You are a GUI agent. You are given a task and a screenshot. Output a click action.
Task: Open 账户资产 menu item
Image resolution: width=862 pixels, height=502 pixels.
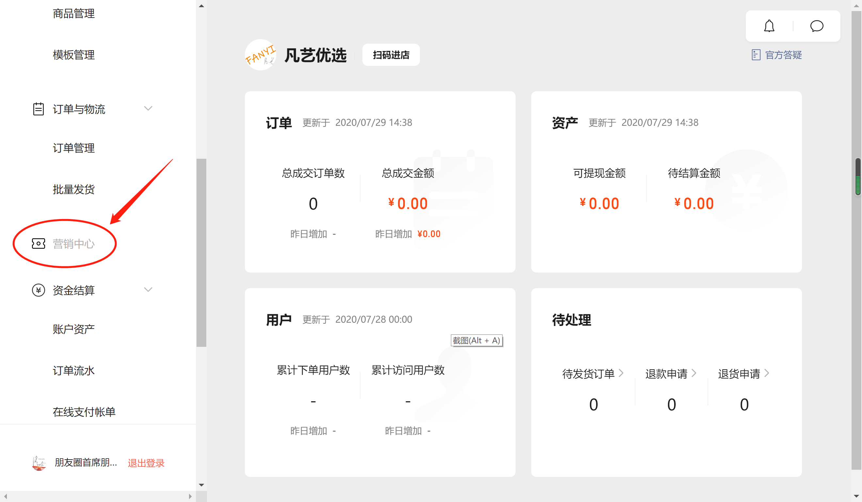(73, 329)
